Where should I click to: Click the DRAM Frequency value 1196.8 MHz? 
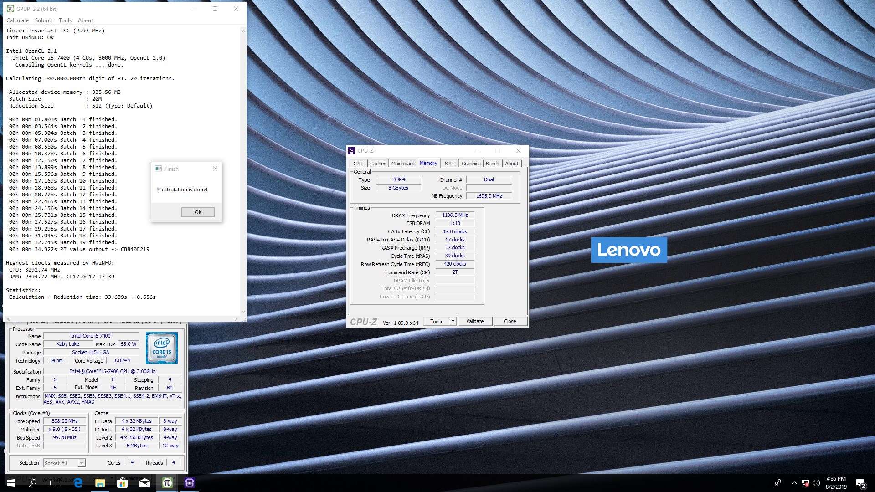pyautogui.click(x=455, y=215)
